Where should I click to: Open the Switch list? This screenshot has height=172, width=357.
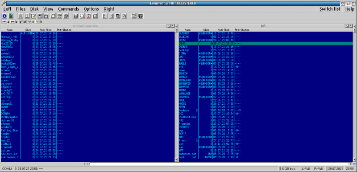click(x=330, y=9)
